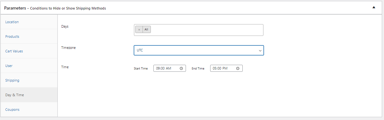Open the Products tab
The height and width of the screenshot is (120, 384).
[x=29, y=37]
